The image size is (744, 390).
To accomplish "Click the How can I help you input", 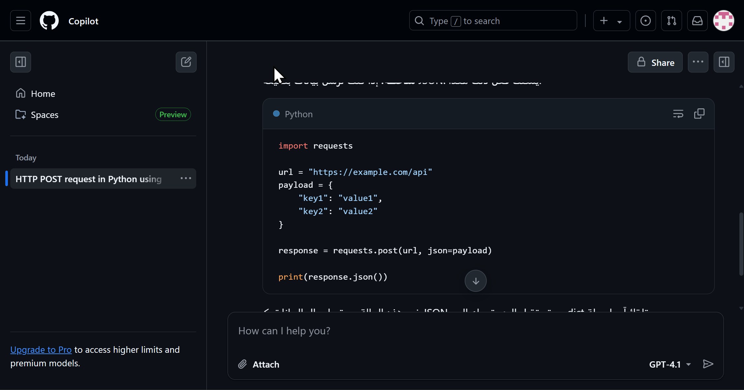I will pyautogui.click(x=475, y=331).
